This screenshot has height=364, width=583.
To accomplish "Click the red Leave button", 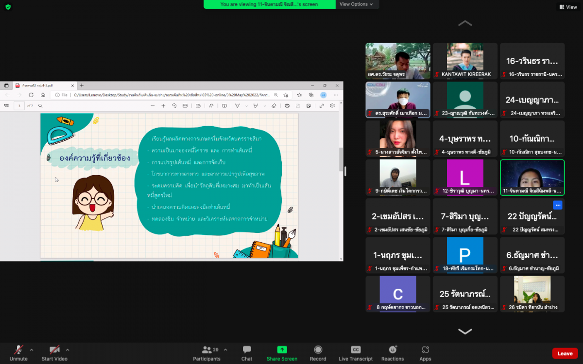I will pos(565,353).
